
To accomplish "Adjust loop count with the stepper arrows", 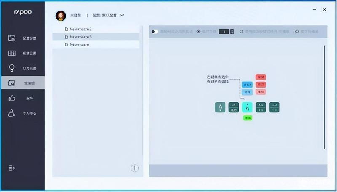I will (x=232, y=32).
